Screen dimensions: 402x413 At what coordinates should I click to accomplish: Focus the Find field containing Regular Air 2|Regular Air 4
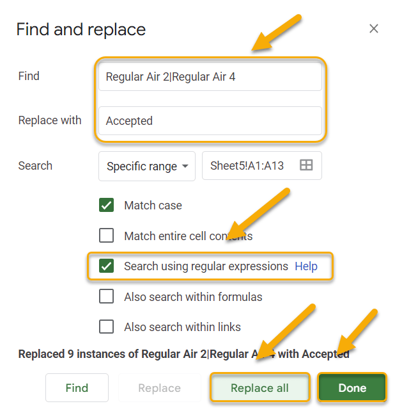(x=210, y=77)
